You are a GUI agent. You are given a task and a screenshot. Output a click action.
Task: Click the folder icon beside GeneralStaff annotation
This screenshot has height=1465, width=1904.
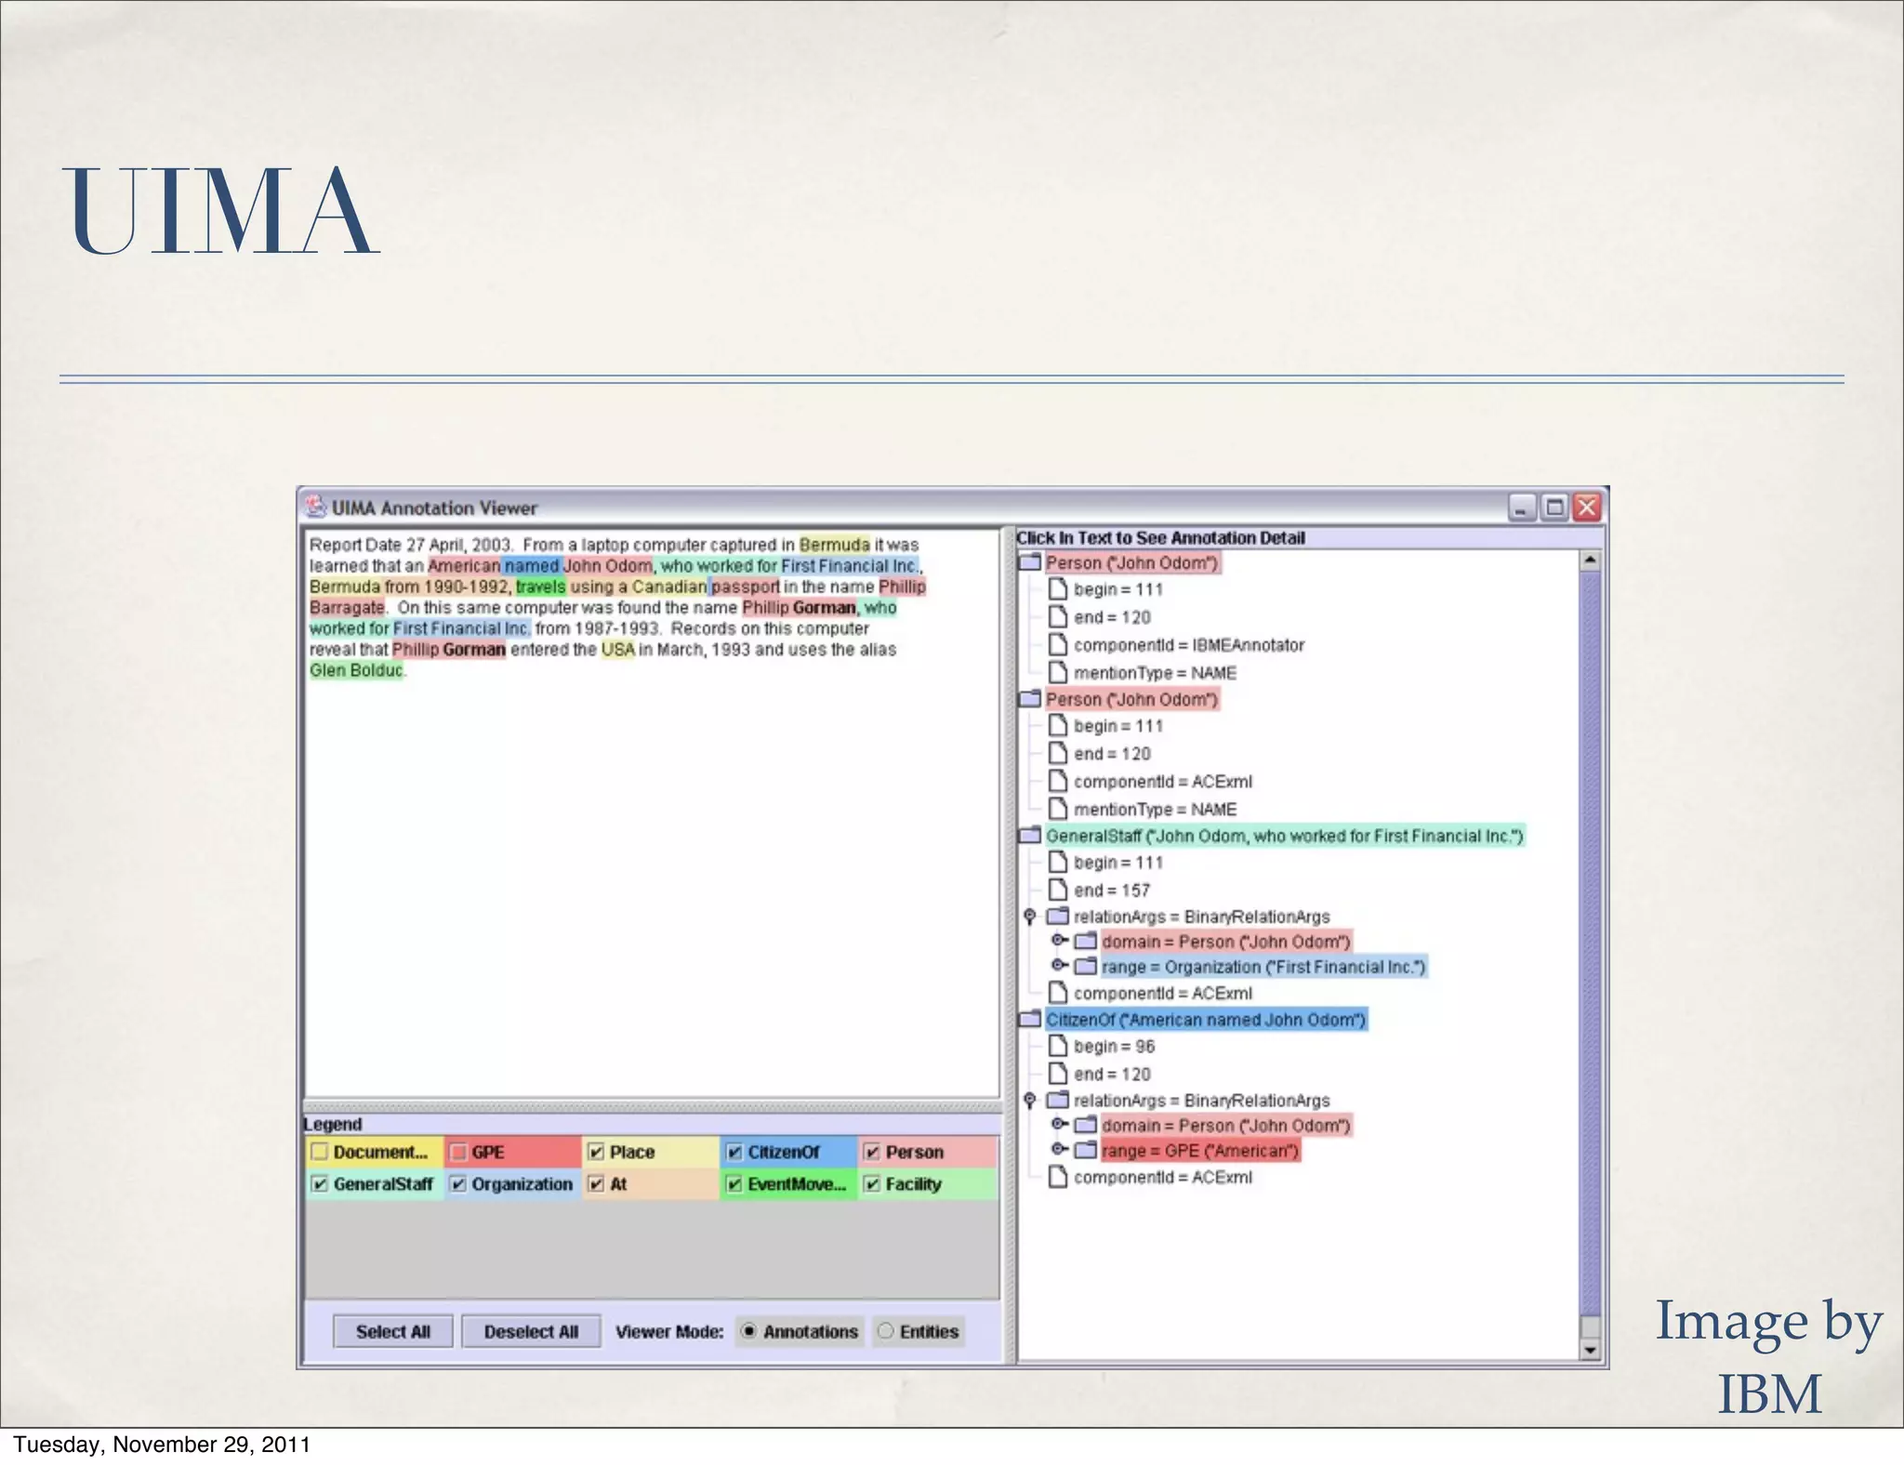point(1029,836)
